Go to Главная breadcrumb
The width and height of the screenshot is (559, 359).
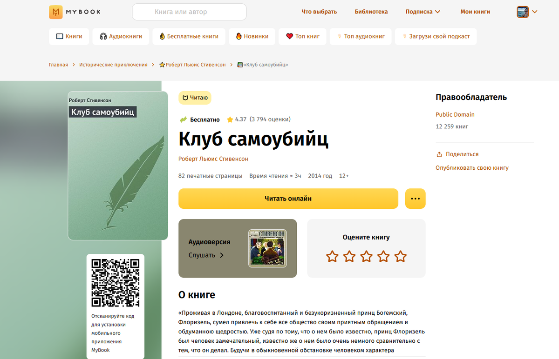click(x=58, y=65)
